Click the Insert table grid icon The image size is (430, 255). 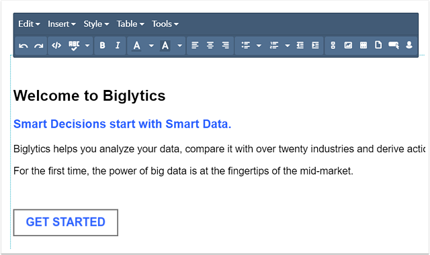(363, 46)
